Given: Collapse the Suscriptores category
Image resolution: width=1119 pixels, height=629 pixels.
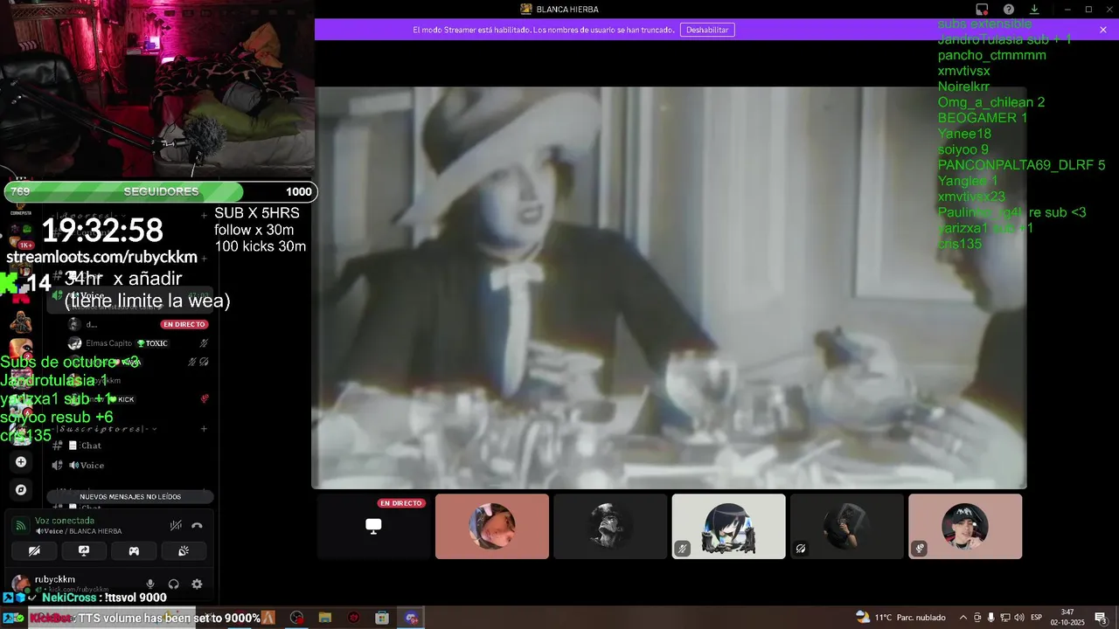Looking at the screenshot, I should 105,429.
